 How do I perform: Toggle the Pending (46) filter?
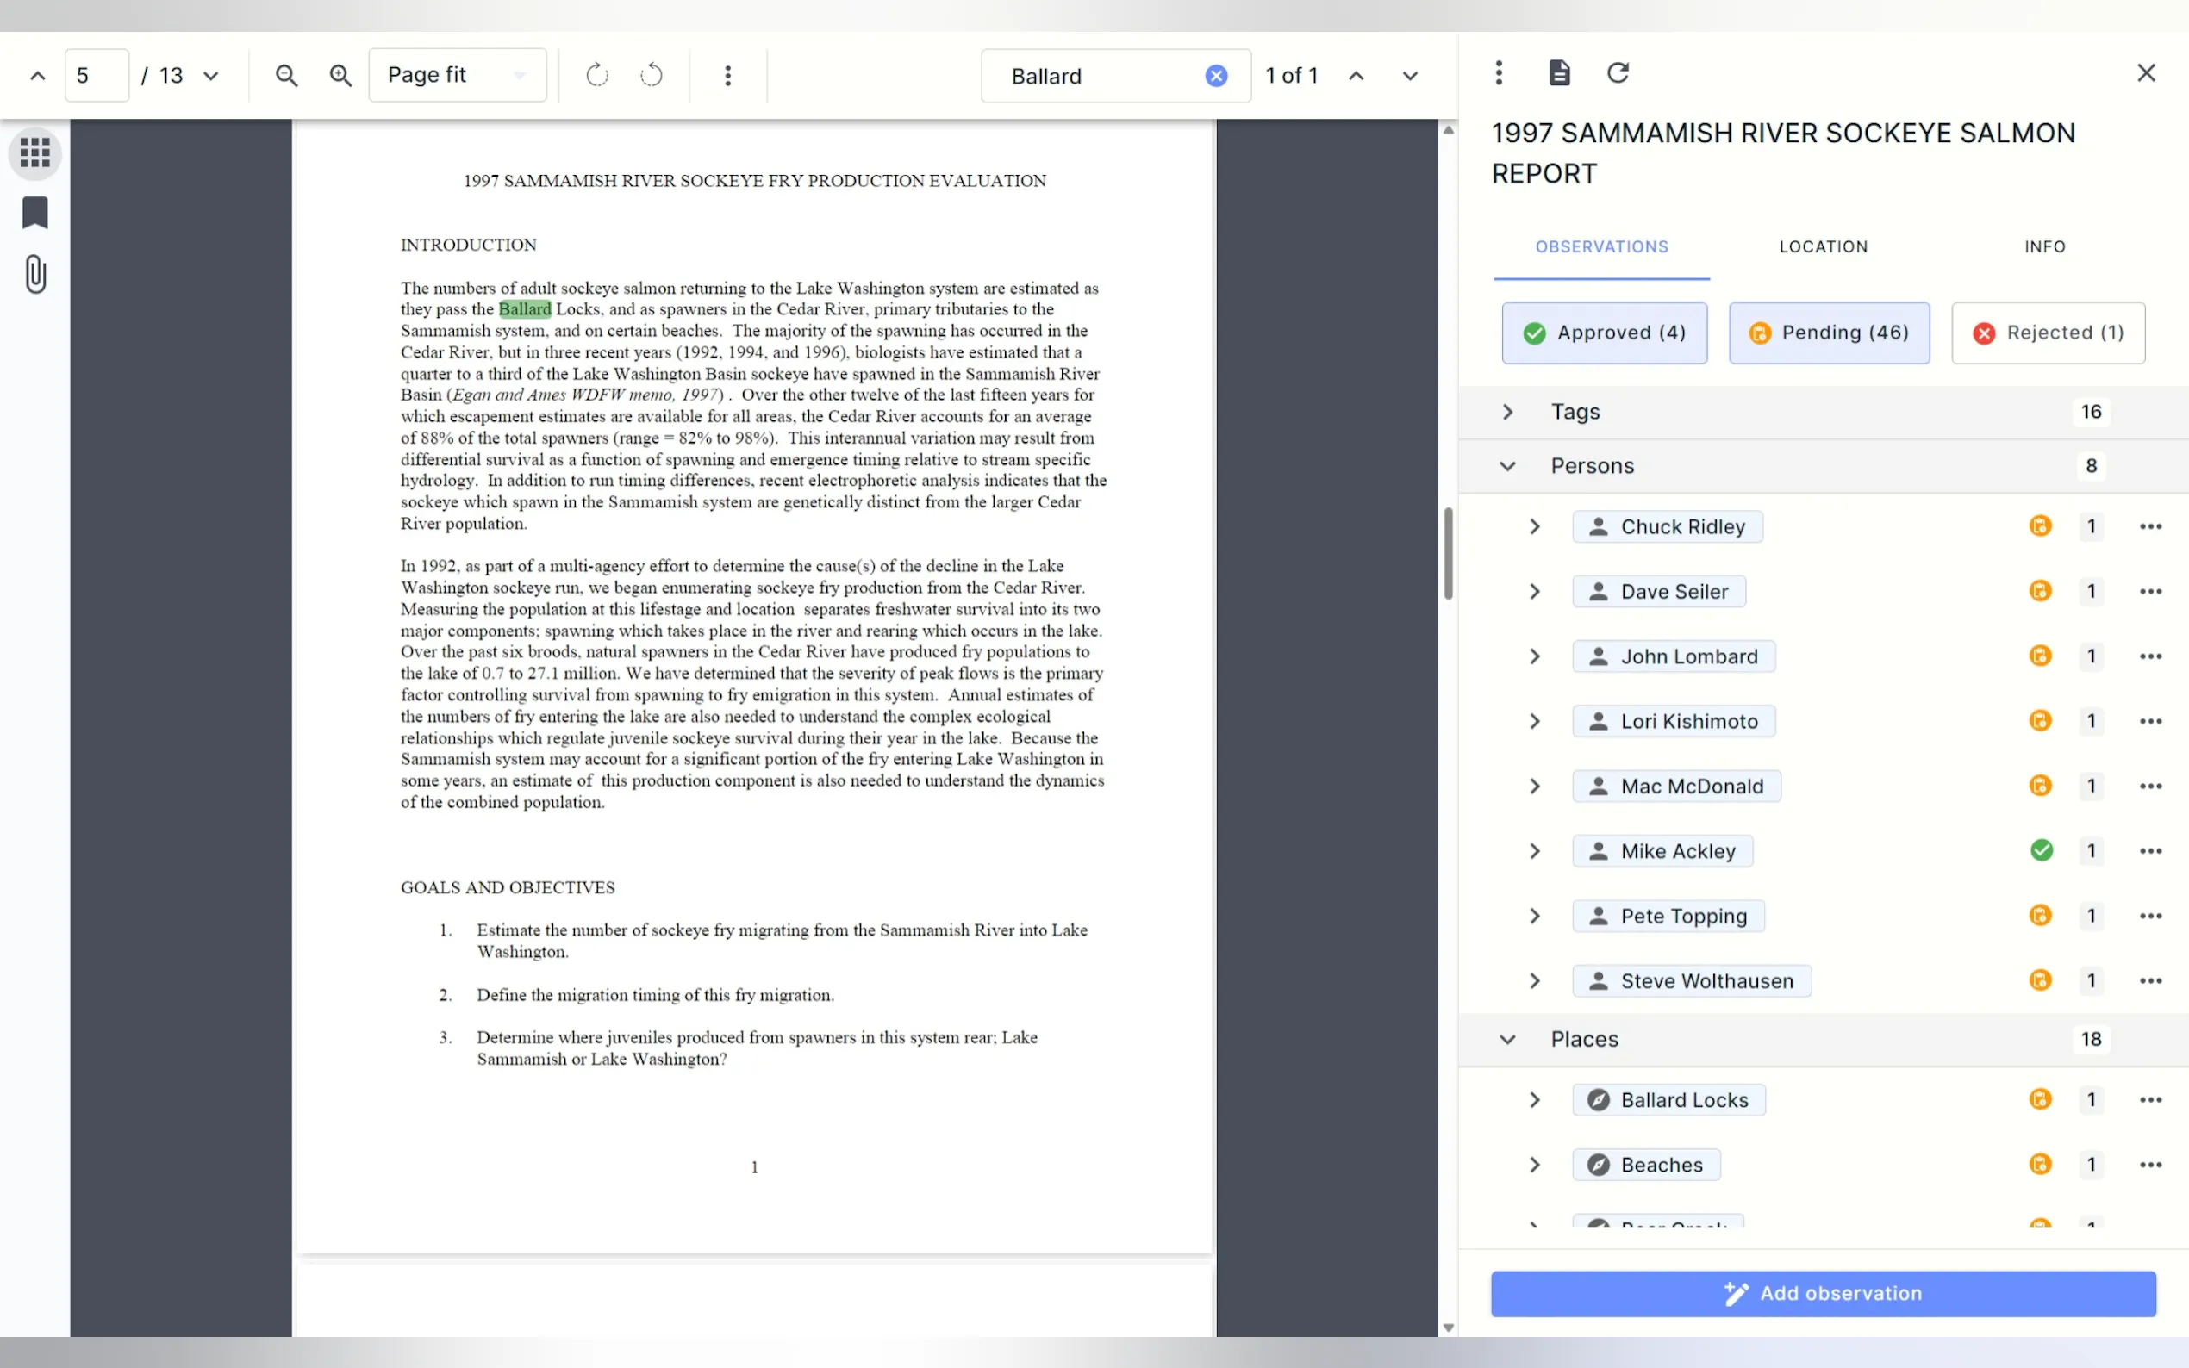(1828, 333)
